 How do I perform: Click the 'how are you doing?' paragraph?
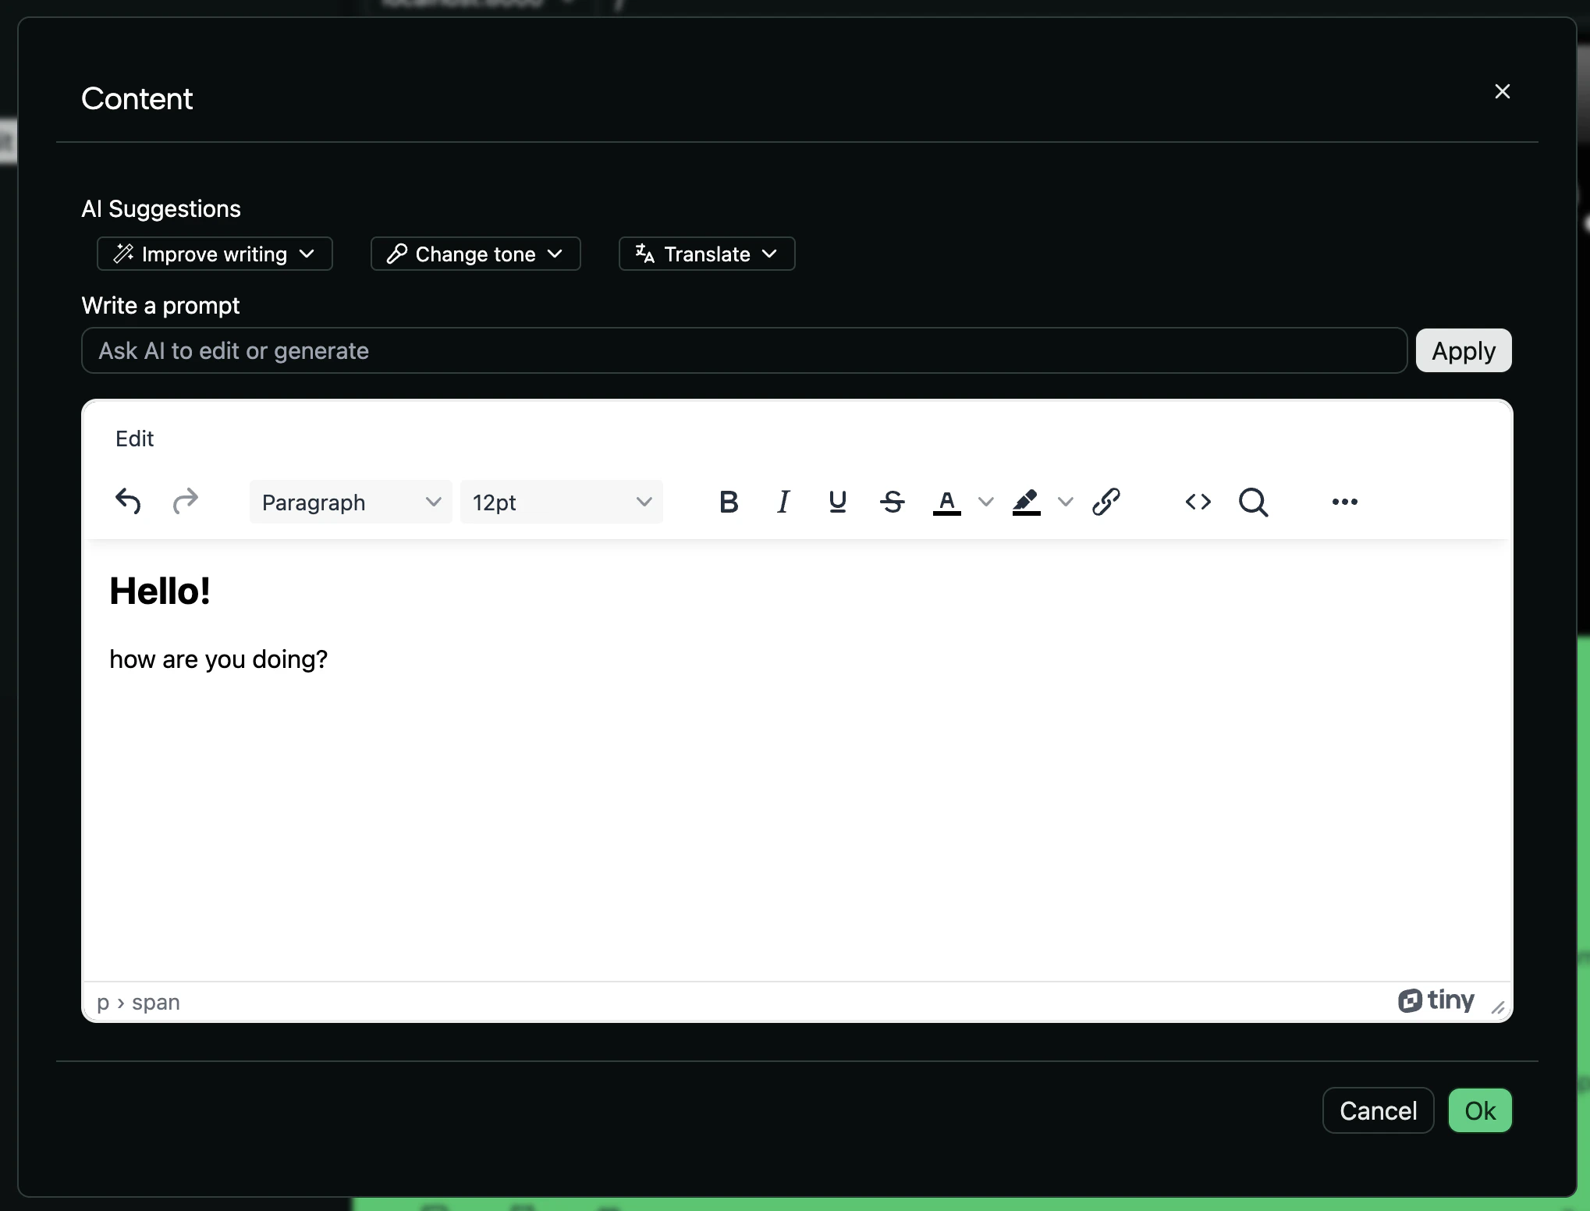pyautogui.click(x=218, y=659)
